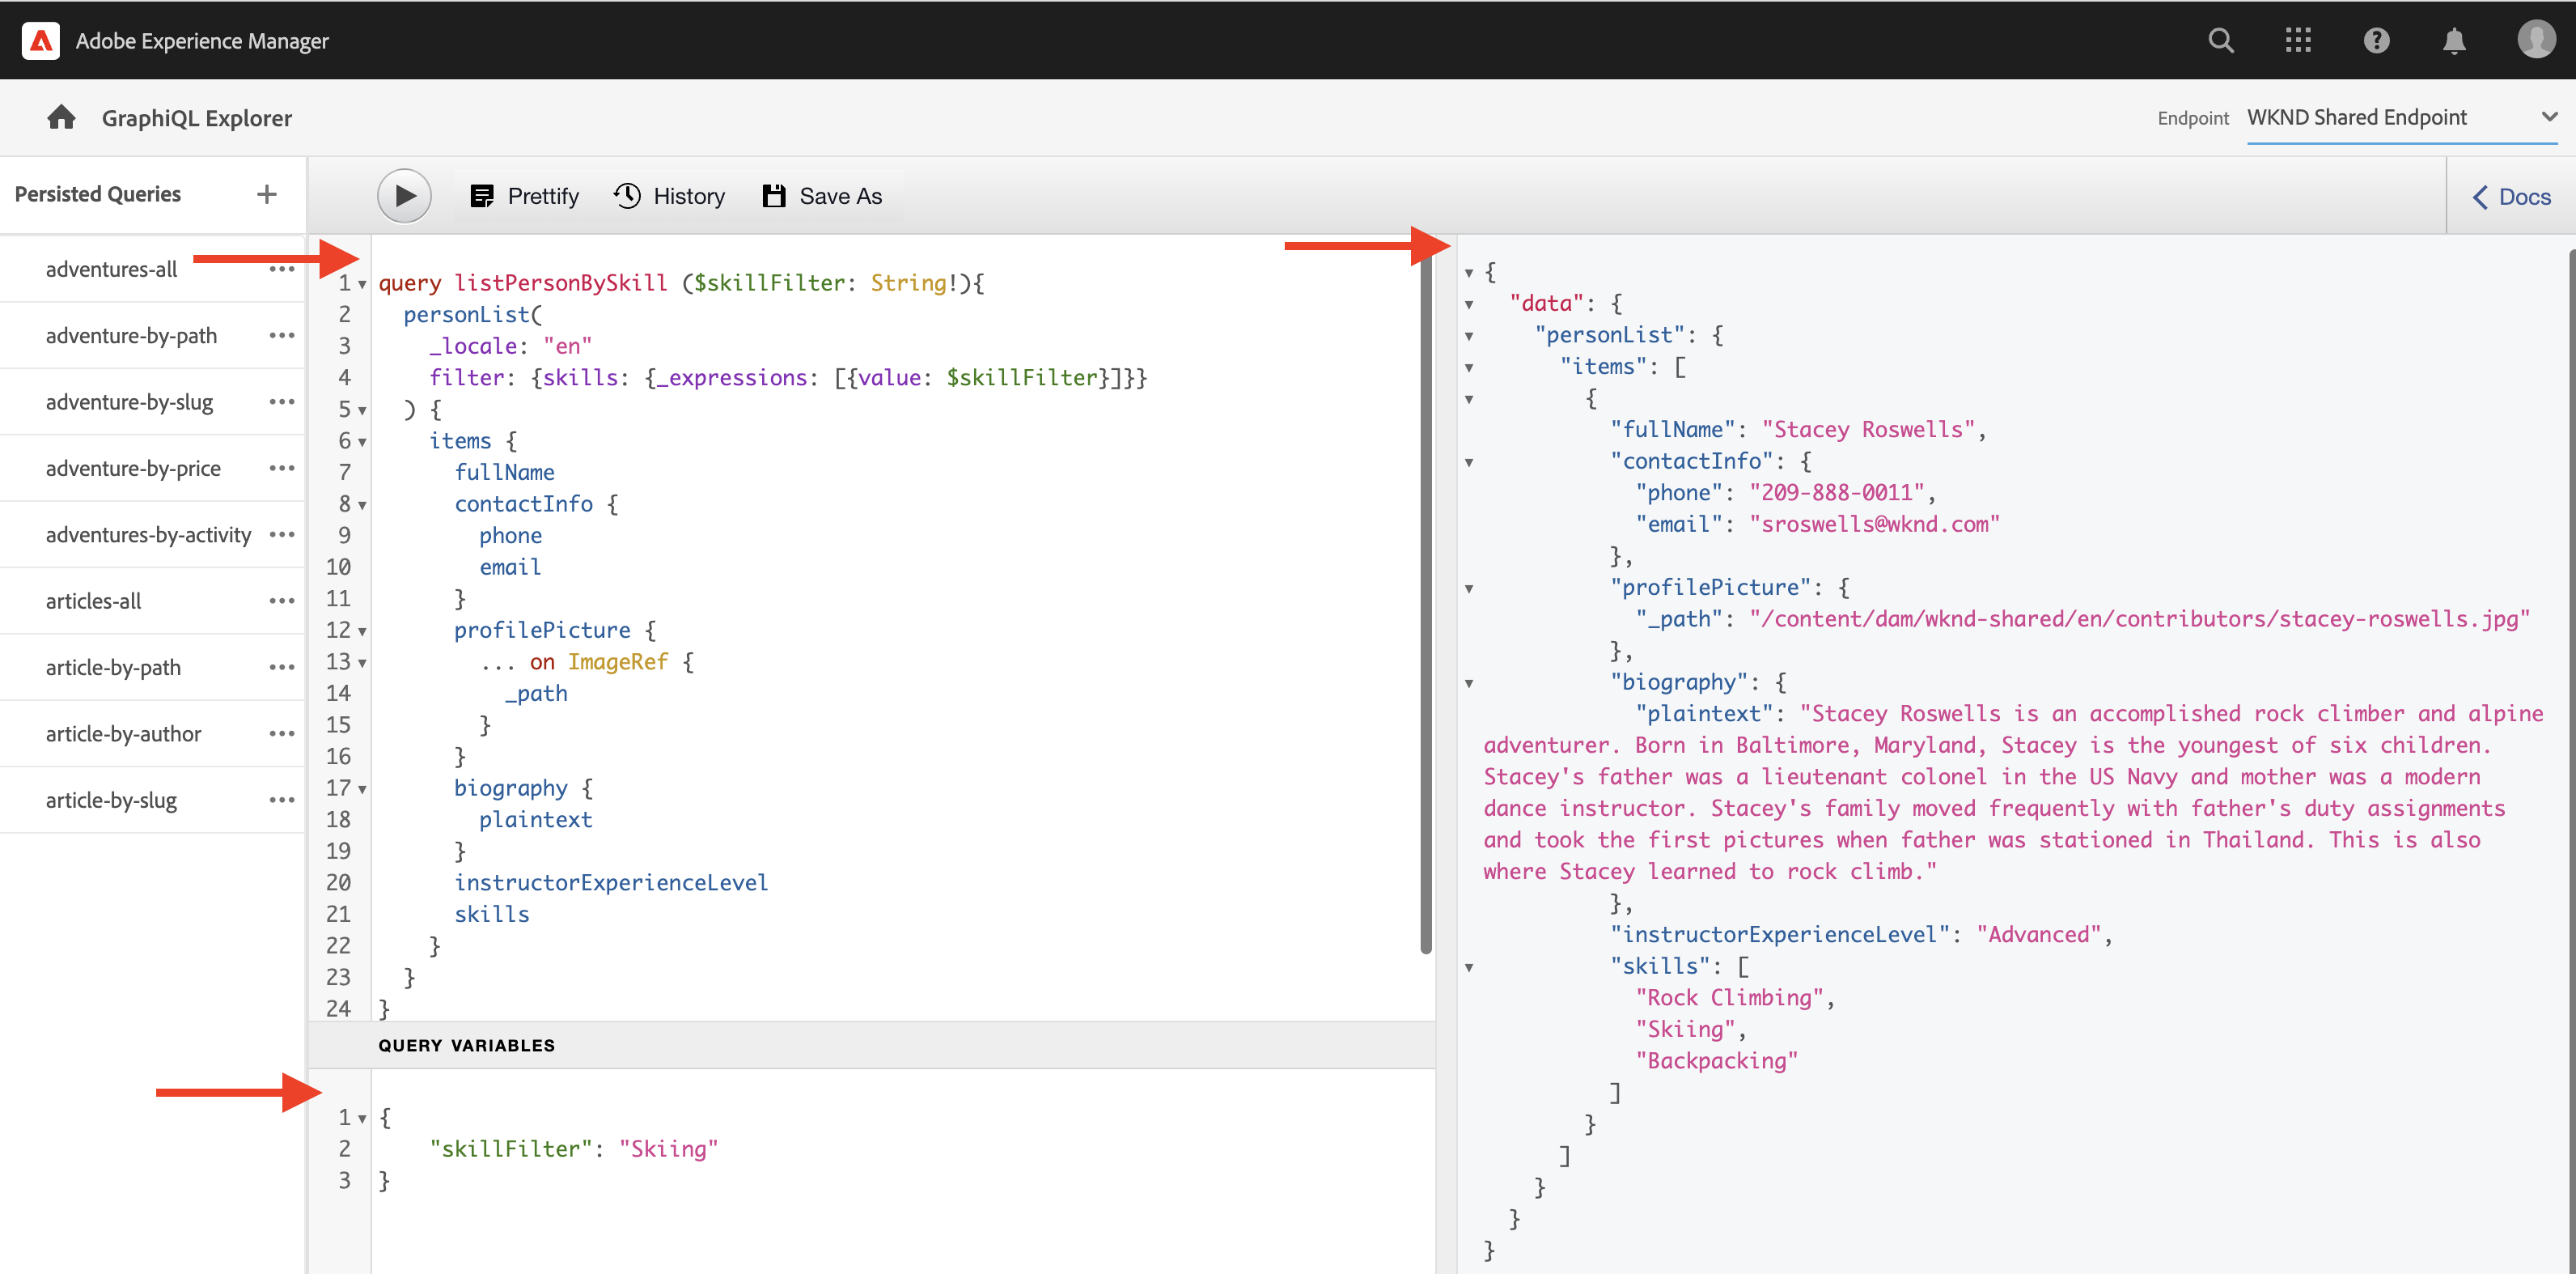
Task: Open options menu for adventures-all query
Action: [282, 270]
